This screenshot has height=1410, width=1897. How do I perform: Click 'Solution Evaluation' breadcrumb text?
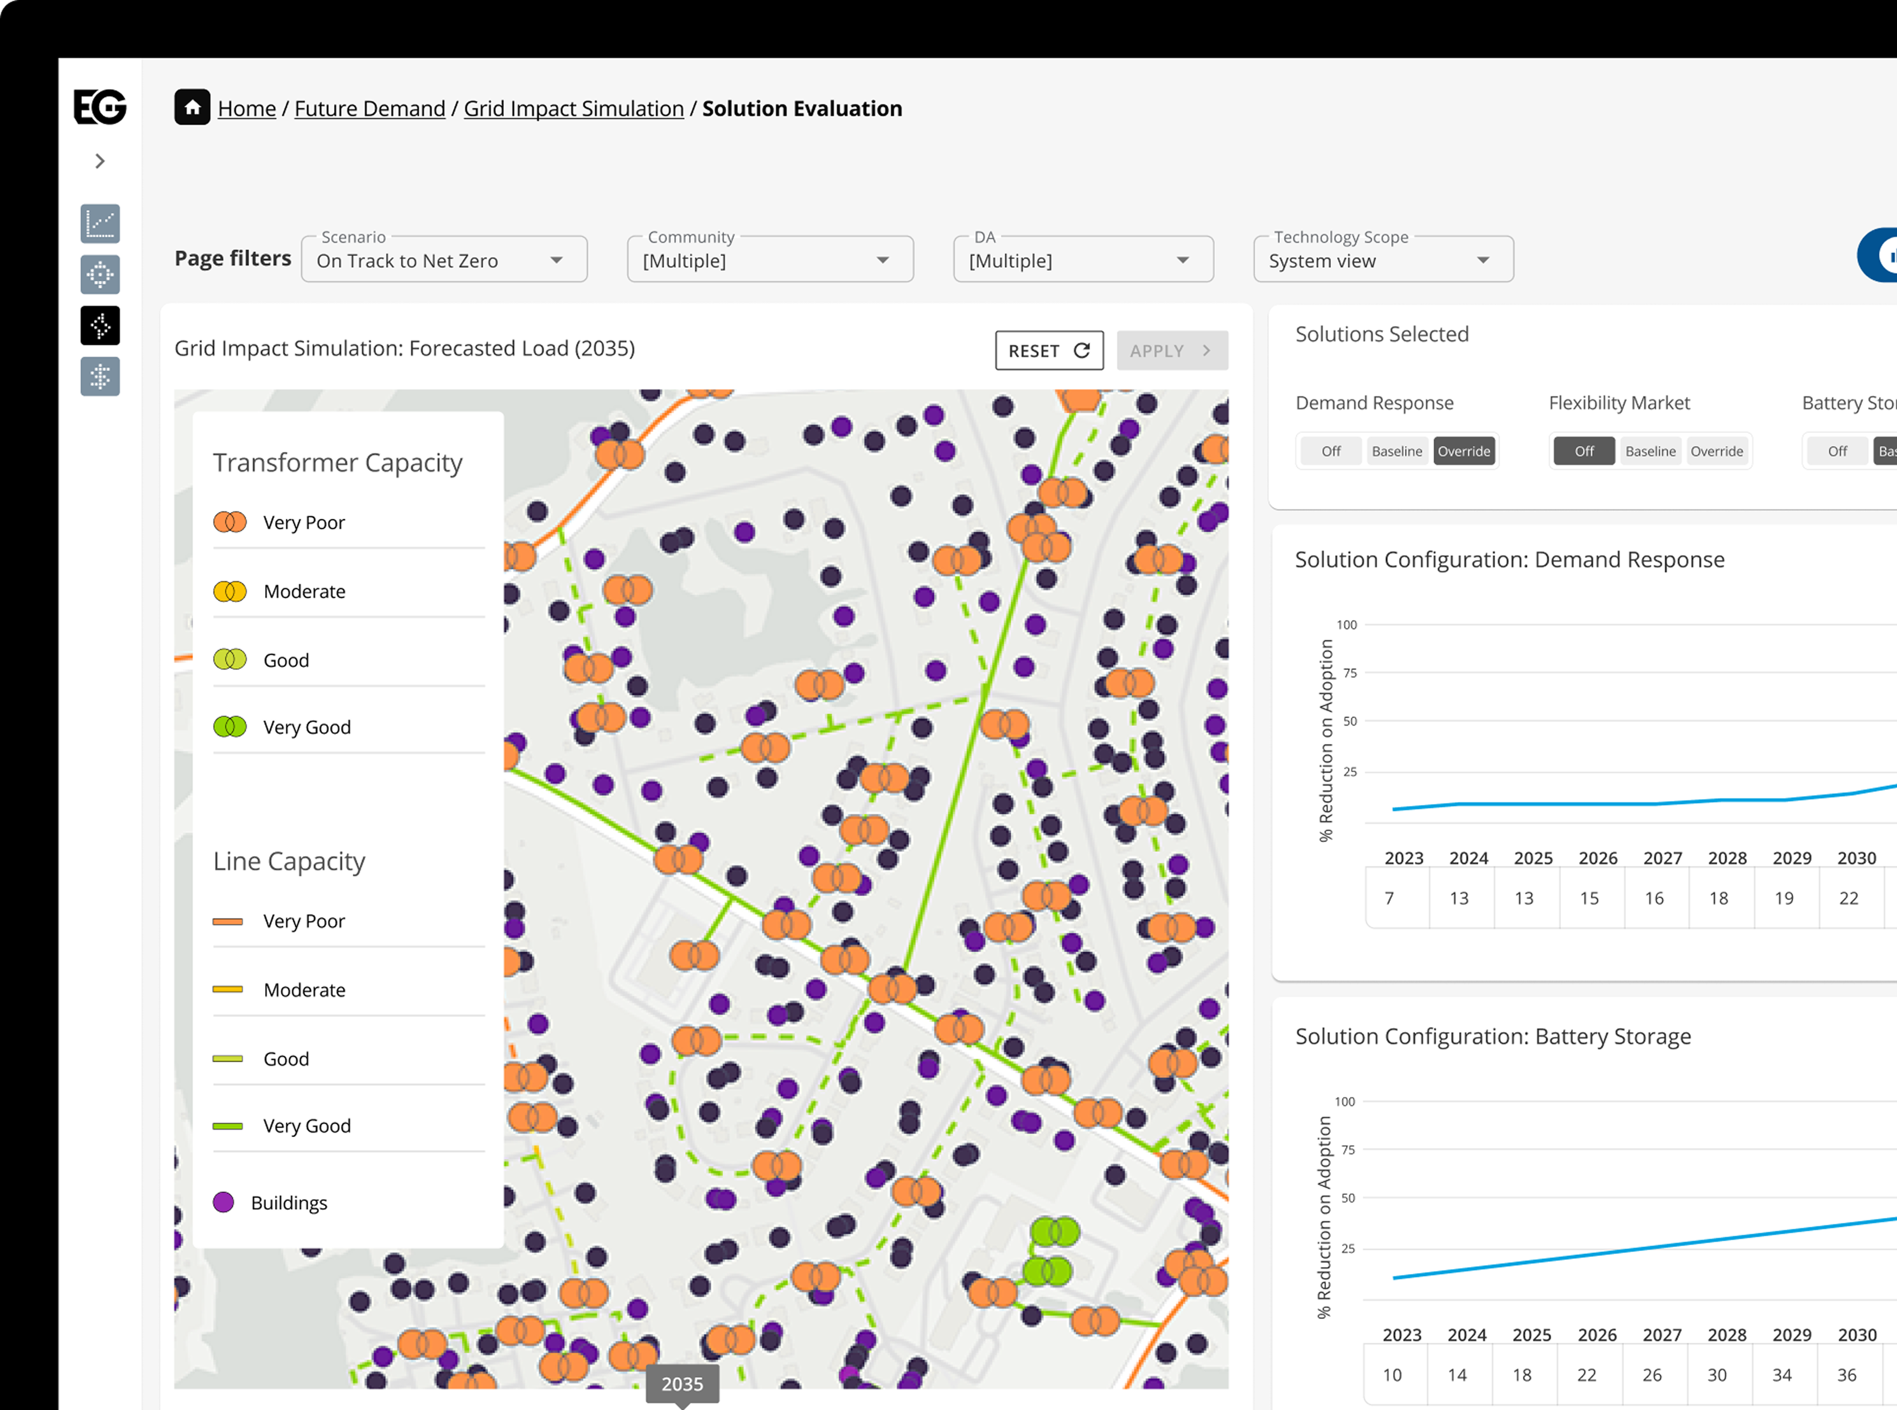click(x=801, y=108)
